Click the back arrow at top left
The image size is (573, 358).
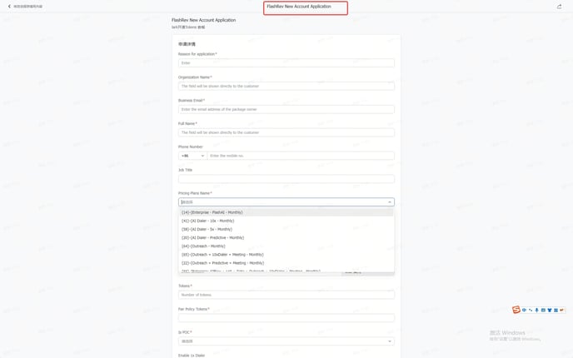tap(9, 6)
